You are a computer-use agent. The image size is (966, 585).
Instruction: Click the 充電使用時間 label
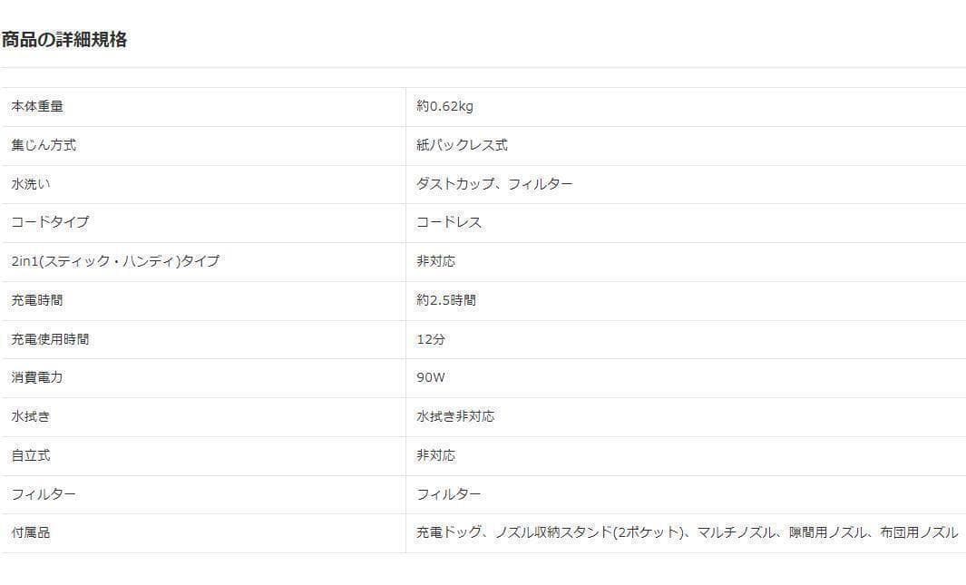tap(50, 339)
